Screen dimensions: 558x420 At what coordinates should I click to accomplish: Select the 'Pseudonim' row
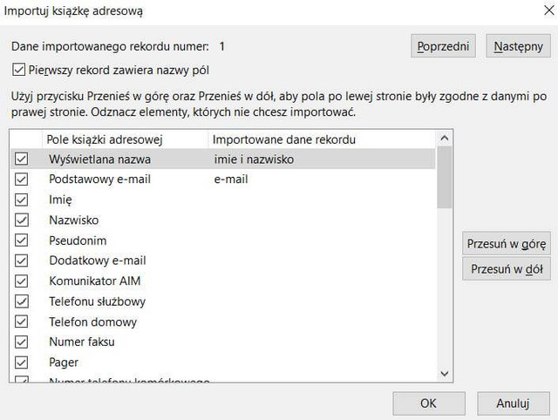click(x=223, y=240)
